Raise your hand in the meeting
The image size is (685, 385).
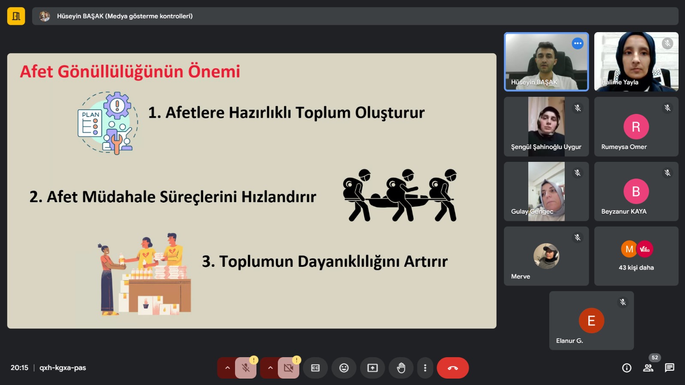pos(401,368)
